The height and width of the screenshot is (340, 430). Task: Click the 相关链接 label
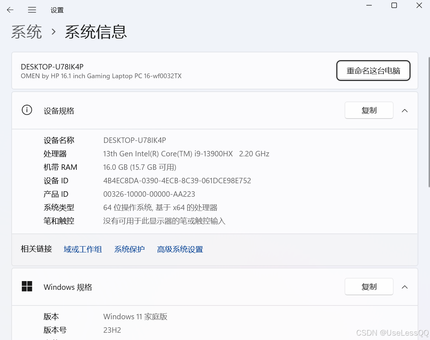coord(36,249)
